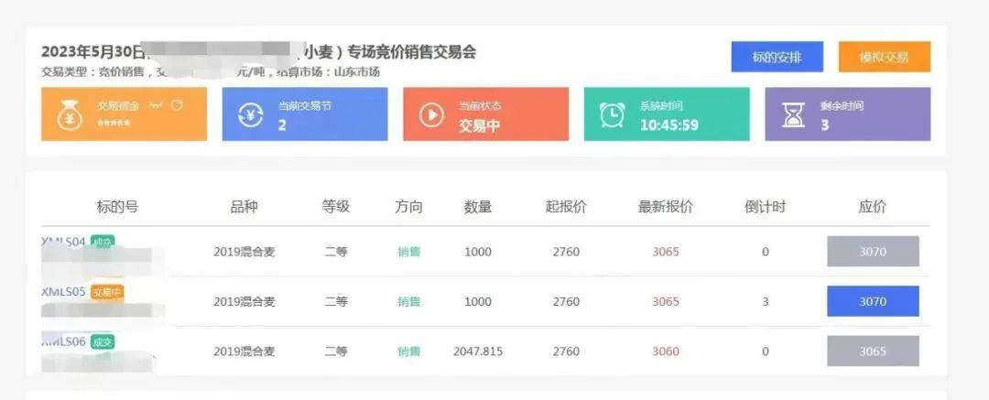Click the 倒计时 column header
This screenshot has width=989, height=400.
click(765, 207)
